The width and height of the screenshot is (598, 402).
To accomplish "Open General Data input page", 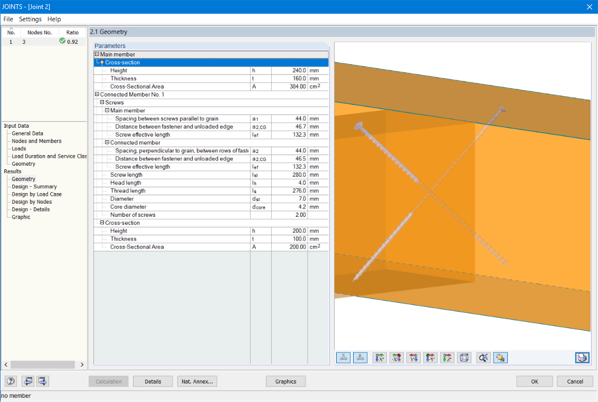I will click(x=27, y=133).
